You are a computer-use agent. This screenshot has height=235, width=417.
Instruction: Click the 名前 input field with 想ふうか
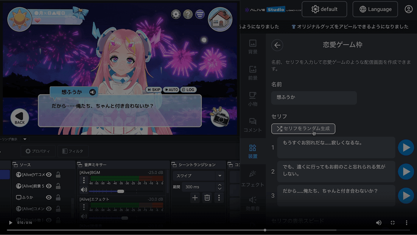(314, 98)
